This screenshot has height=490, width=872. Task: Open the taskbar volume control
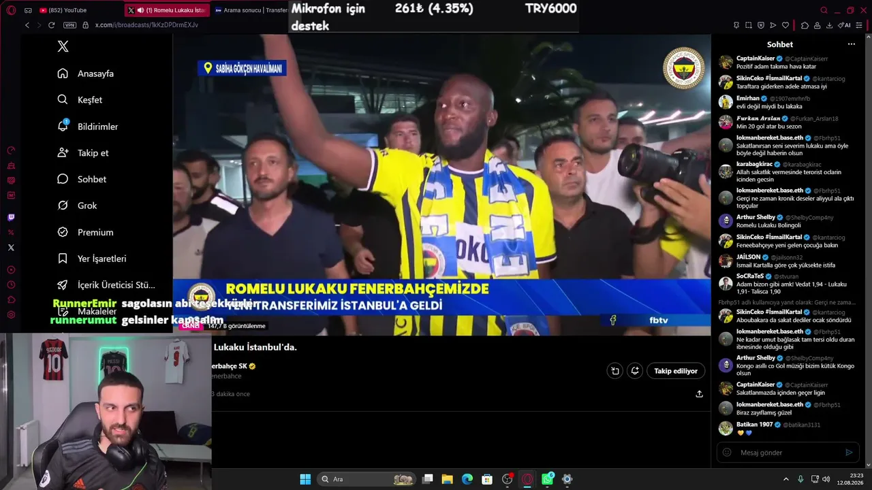click(826, 479)
